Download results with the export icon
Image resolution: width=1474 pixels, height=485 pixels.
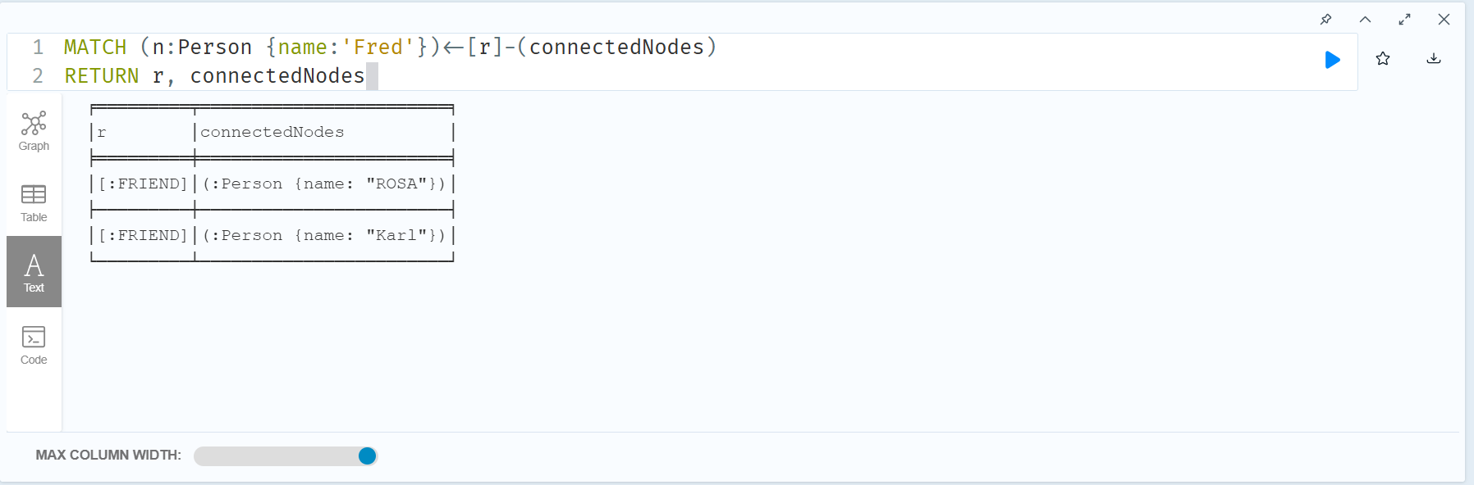click(1434, 58)
